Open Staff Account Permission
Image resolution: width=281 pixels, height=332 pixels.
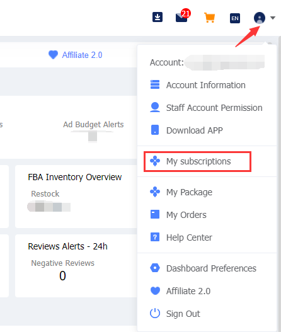click(x=206, y=108)
